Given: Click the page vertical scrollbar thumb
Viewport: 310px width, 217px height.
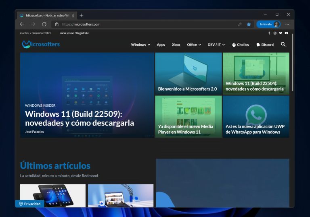Looking at the screenshot, I should 293,62.
